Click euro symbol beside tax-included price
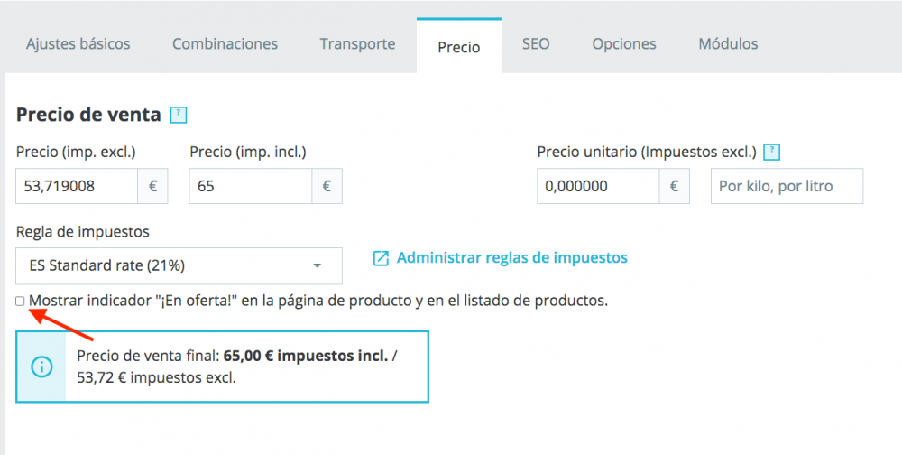Image resolution: width=902 pixels, height=455 pixels. [327, 187]
